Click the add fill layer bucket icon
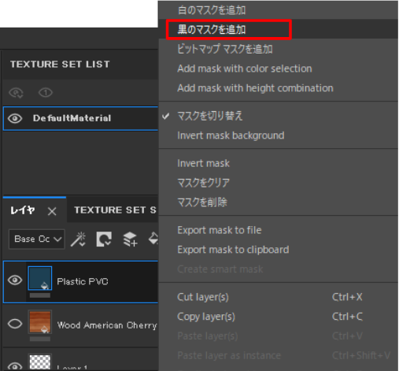This screenshot has width=399, height=371. pyautogui.click(x=153, y=239)
